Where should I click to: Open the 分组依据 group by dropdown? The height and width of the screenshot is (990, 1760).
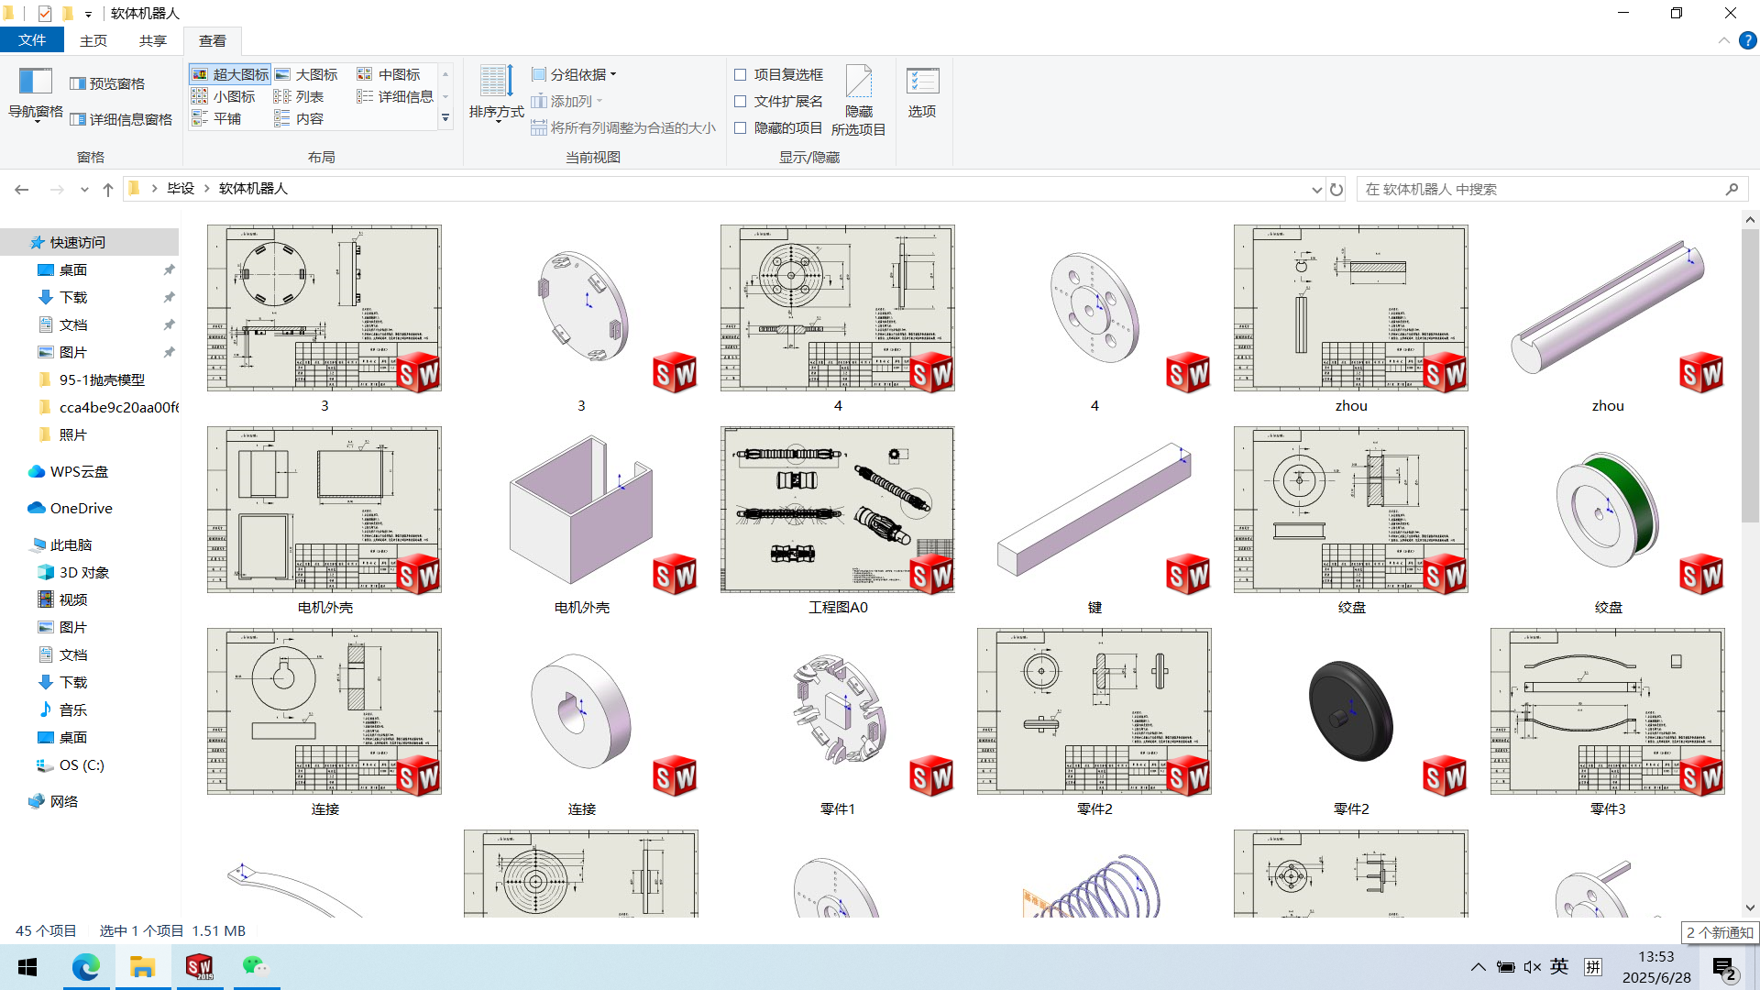click(x=575, y=74)
